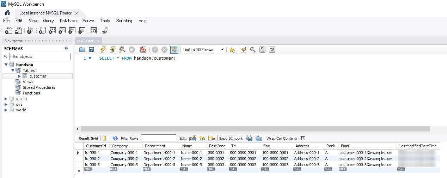Refresh the schemas list in the Navigator

point(66,49)
